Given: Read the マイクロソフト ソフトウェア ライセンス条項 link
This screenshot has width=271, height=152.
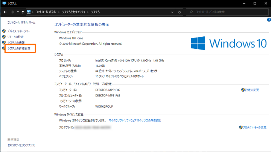Looking at the screenshot, I should 135,120.
